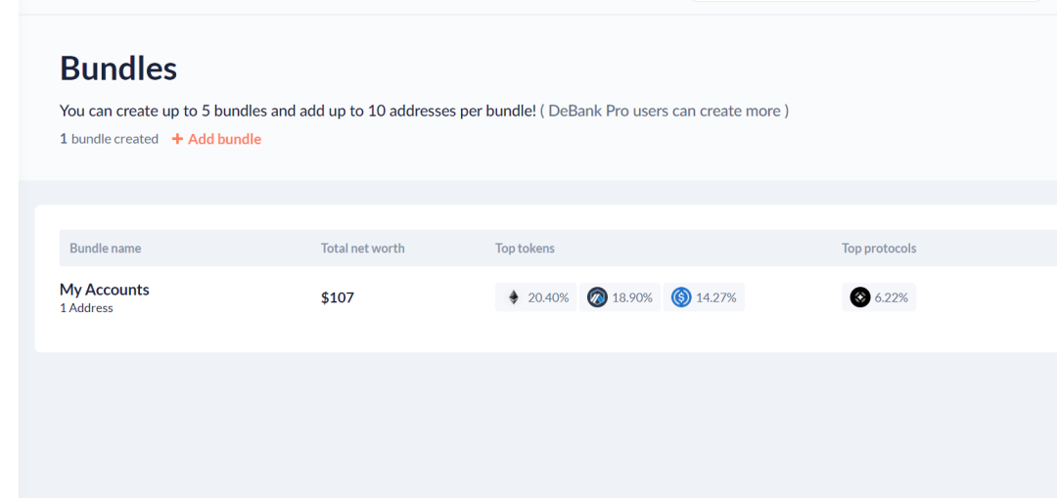Click the Add bundle link text
Viewport: 1057px width, 498px height.
(x=224, y=139)
